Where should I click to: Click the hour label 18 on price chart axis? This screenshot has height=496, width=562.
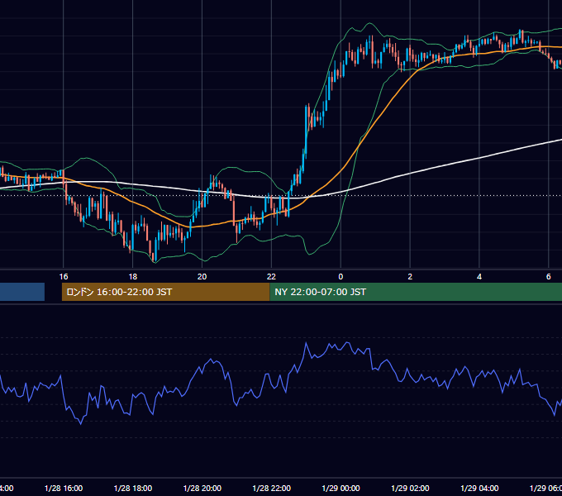click(x=133, y=277)
